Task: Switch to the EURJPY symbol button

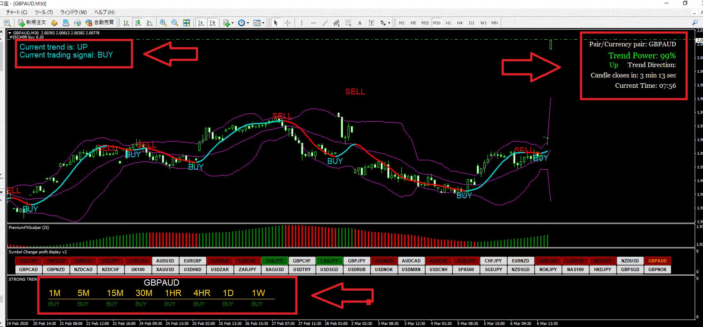Action: coord(274,261)
